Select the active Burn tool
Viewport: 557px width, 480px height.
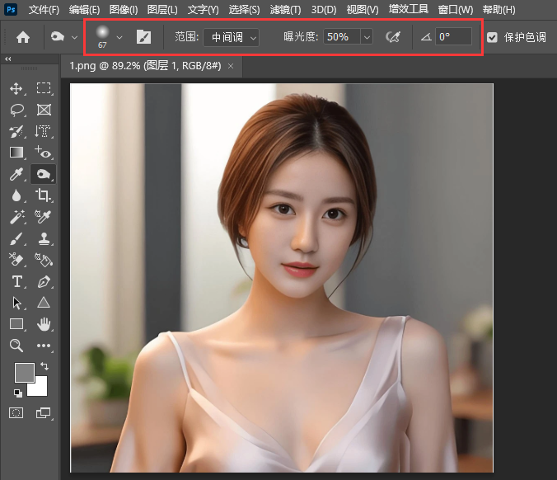point(44,174)
